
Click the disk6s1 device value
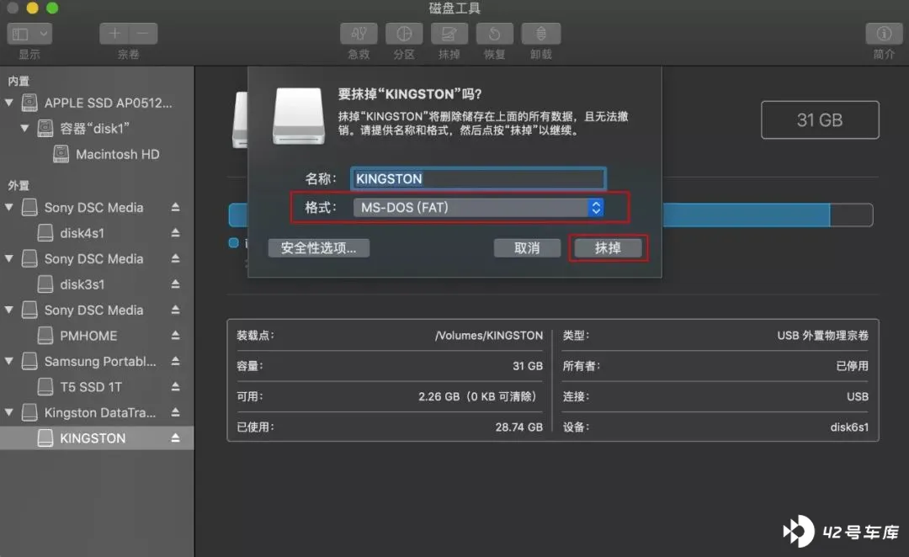click(849, 427)
